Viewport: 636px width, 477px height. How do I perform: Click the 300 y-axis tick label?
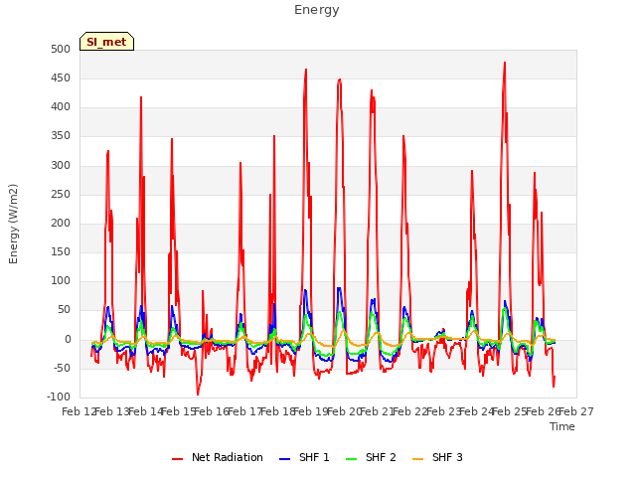tap(61, 166)
